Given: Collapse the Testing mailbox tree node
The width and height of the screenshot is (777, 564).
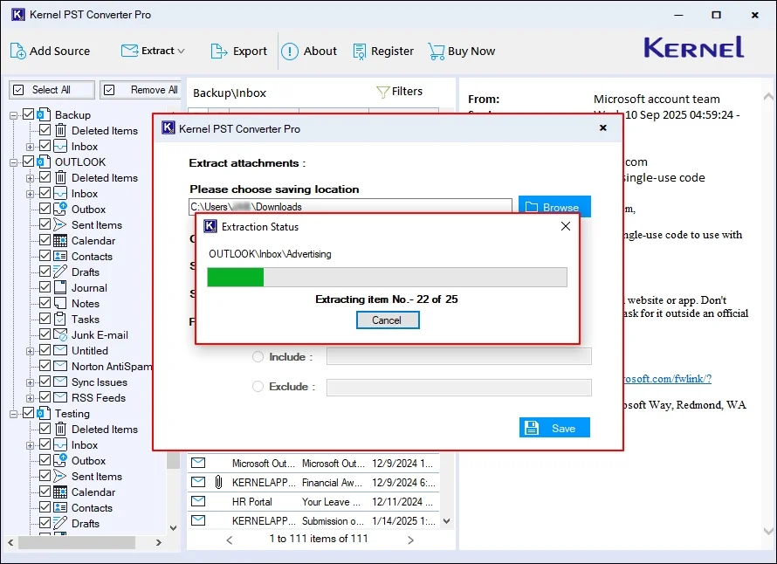Looking at the screenshot, I should 14,414.
